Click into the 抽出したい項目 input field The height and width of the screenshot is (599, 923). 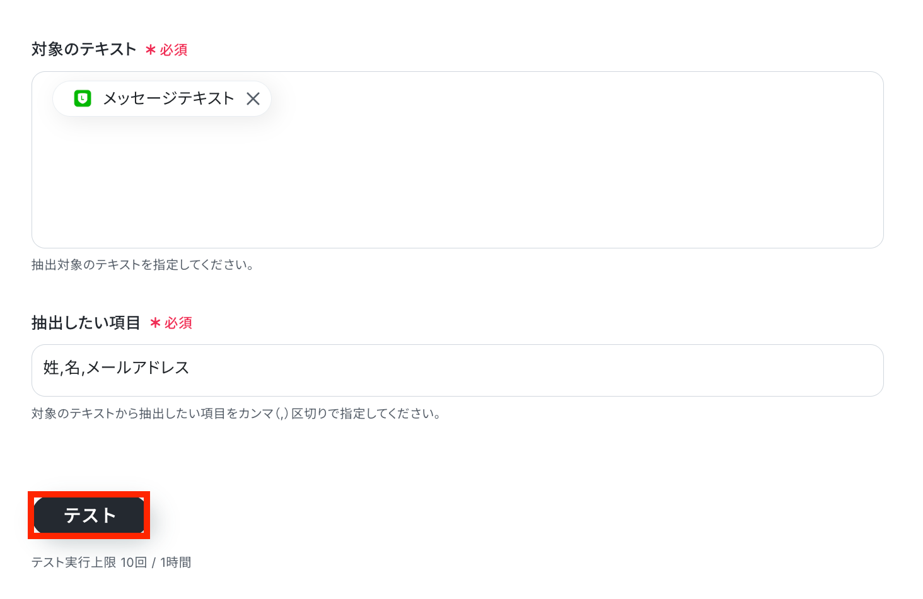coord(457,370)
